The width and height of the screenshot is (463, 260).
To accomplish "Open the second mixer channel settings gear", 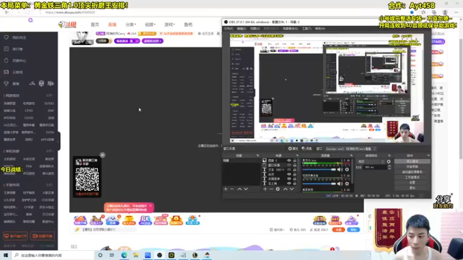I will [347, 184].
